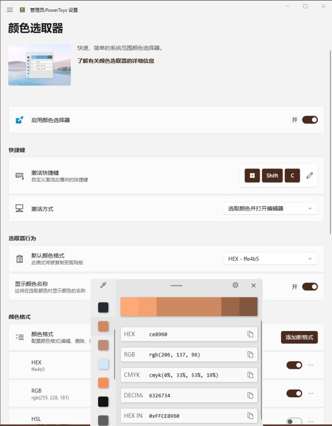Click the Windows key shortcut badge
332x426 pixels.
[x=252, y=176]
